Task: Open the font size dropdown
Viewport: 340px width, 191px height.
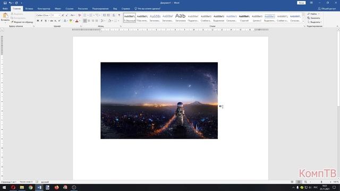Action: [x=59, y=15]
